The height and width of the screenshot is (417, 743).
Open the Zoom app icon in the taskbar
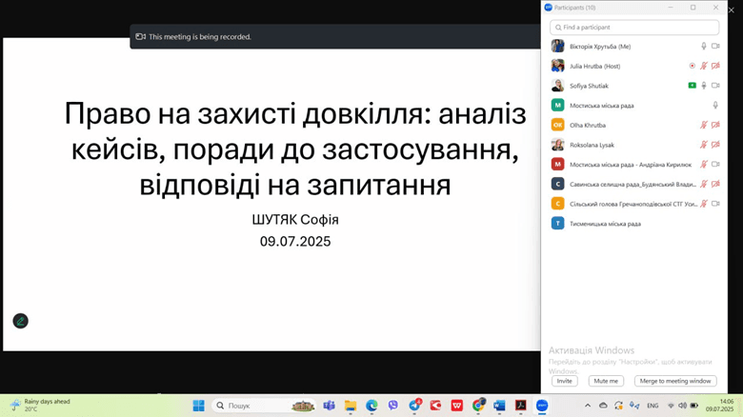pos(542,406)
